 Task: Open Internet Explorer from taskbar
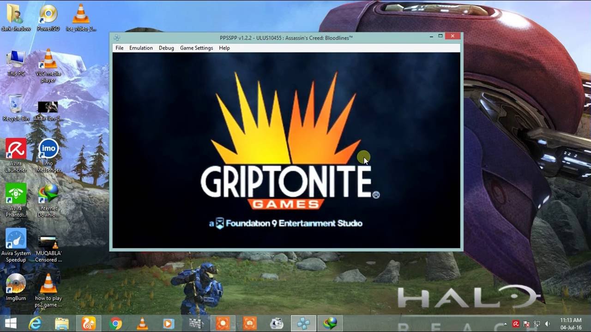coord(35,324)
